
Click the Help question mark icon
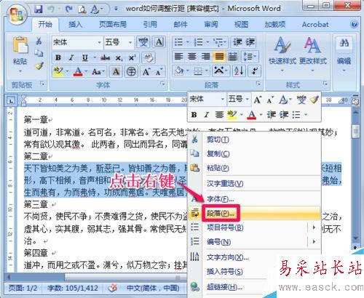click(354, 24)
